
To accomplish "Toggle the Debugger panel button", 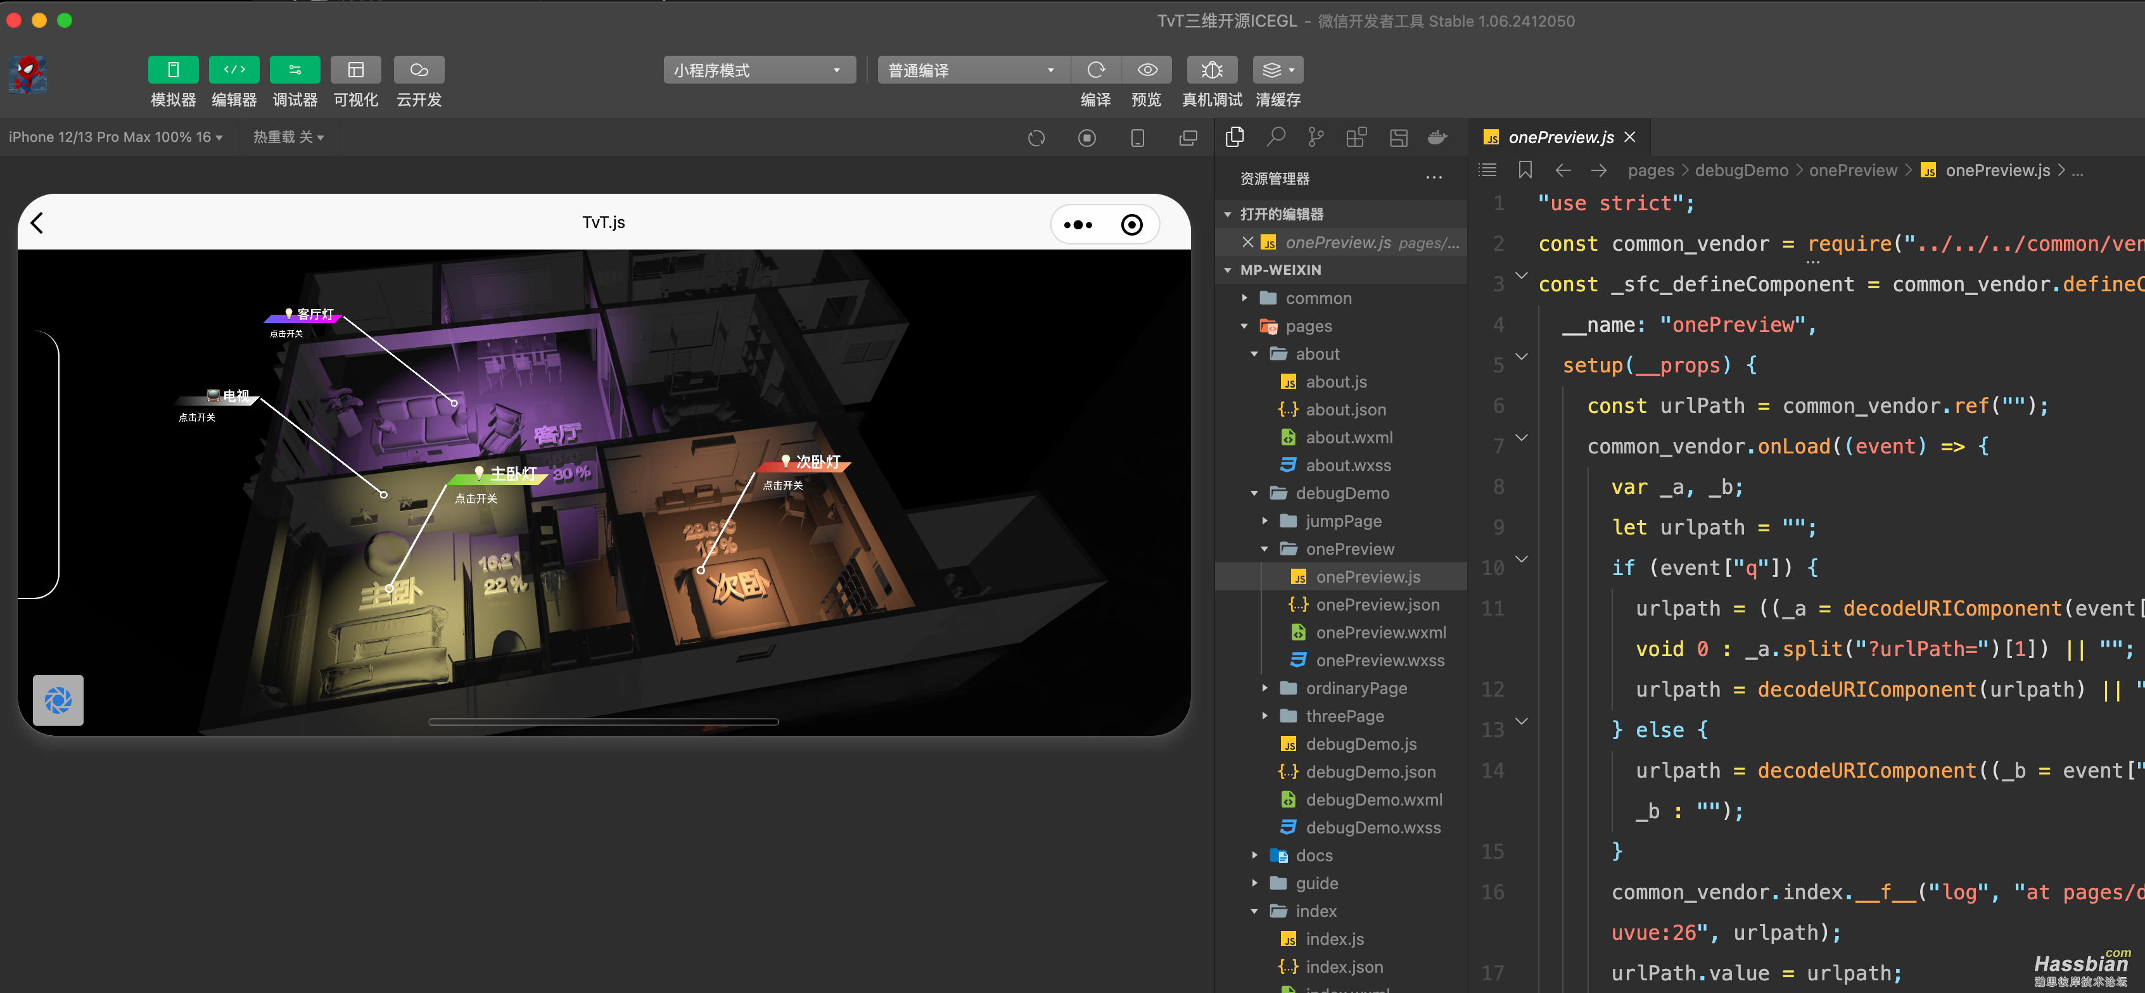I will click(295, 70).
